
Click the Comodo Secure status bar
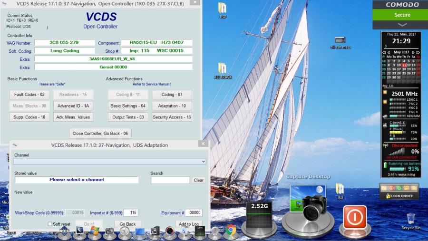(x=400, y=15)
